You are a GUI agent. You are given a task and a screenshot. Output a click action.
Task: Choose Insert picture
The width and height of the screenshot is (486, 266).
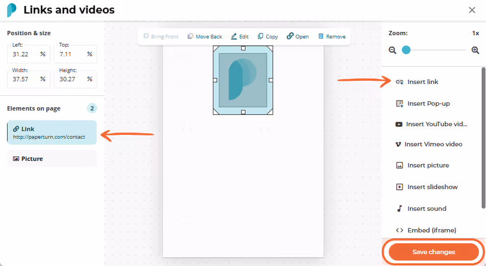click(x=422, y=165)
